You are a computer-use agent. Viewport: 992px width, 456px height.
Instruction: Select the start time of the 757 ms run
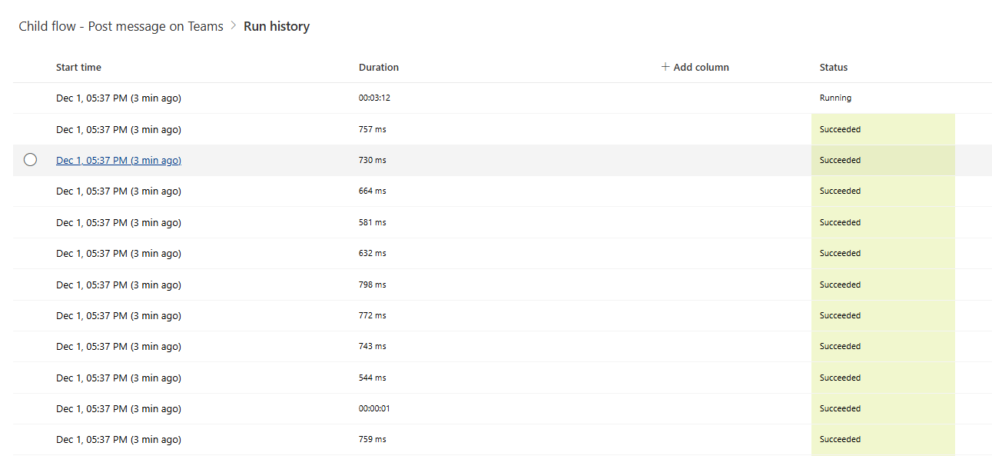(x=118, y=129)
